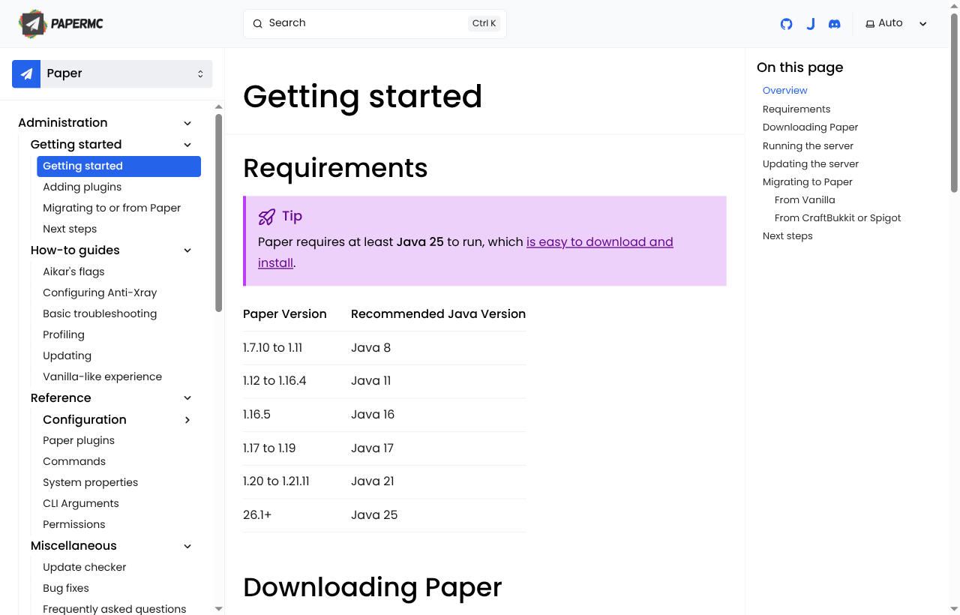Click the magnifier icon in search

(257, 23)
